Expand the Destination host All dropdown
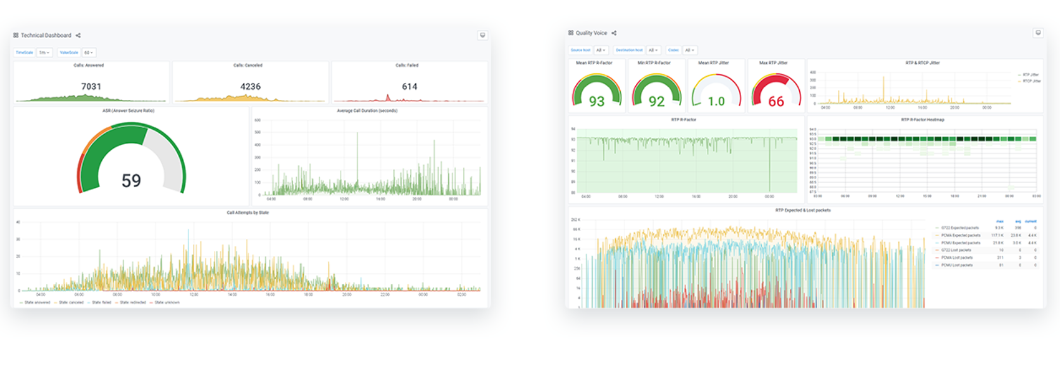Viewport: 1060px width, 365px height. [653, 50]
